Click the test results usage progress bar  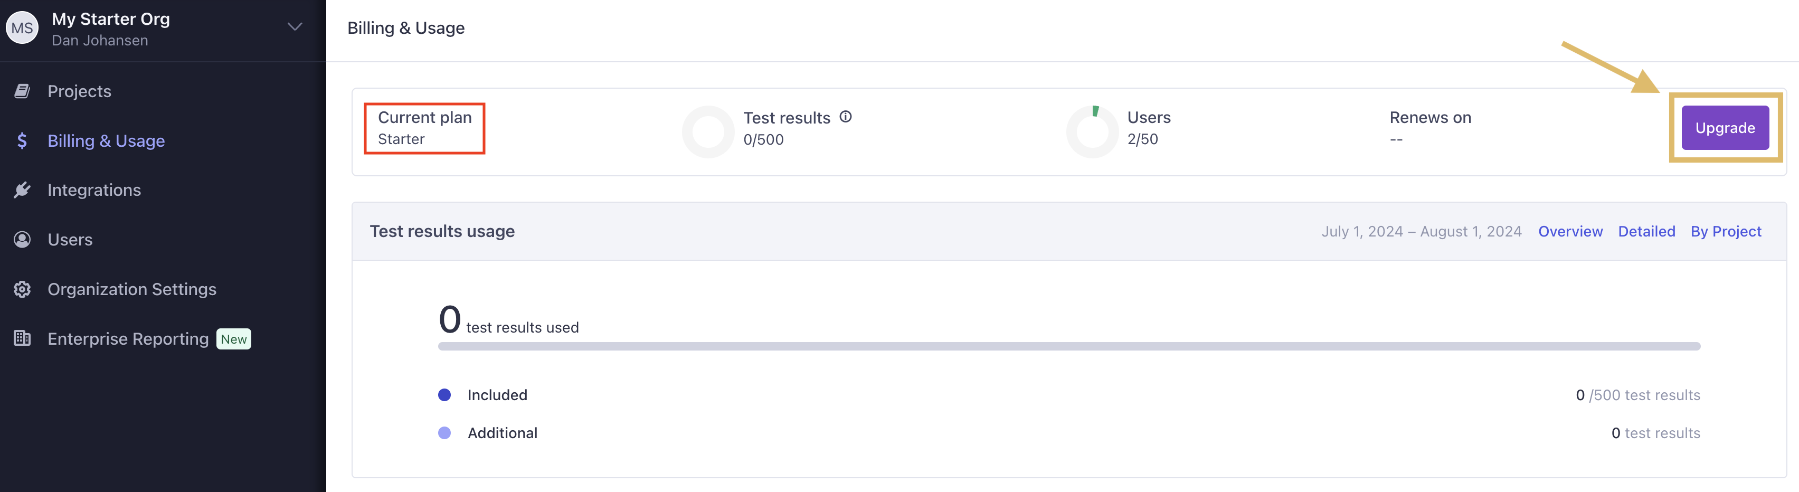point(1068,347)
